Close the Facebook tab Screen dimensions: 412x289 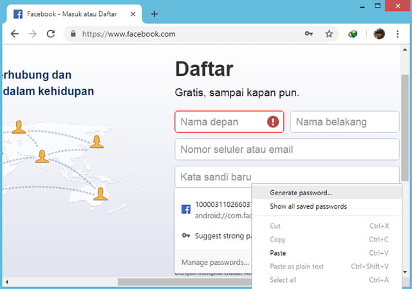click(133, 14)
